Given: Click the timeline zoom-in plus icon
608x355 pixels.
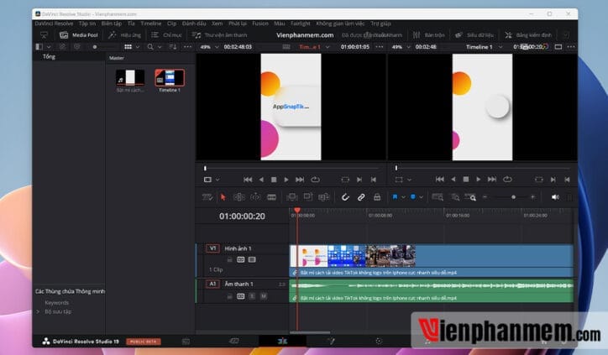Looking at the screenshot, I should point(532,197).
